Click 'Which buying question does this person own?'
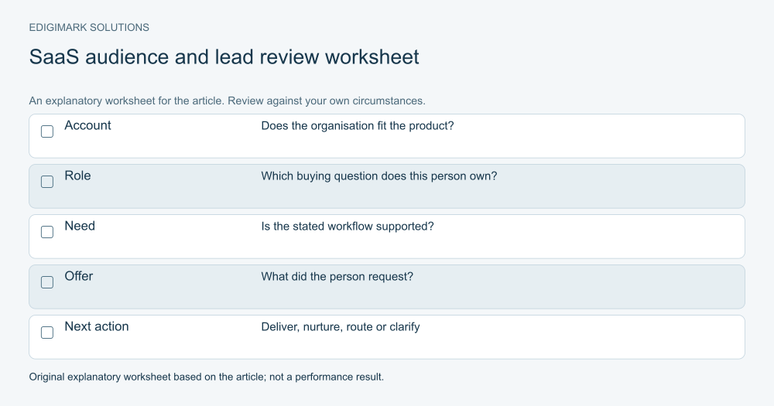774x406 pixels. tap(379, 176)
